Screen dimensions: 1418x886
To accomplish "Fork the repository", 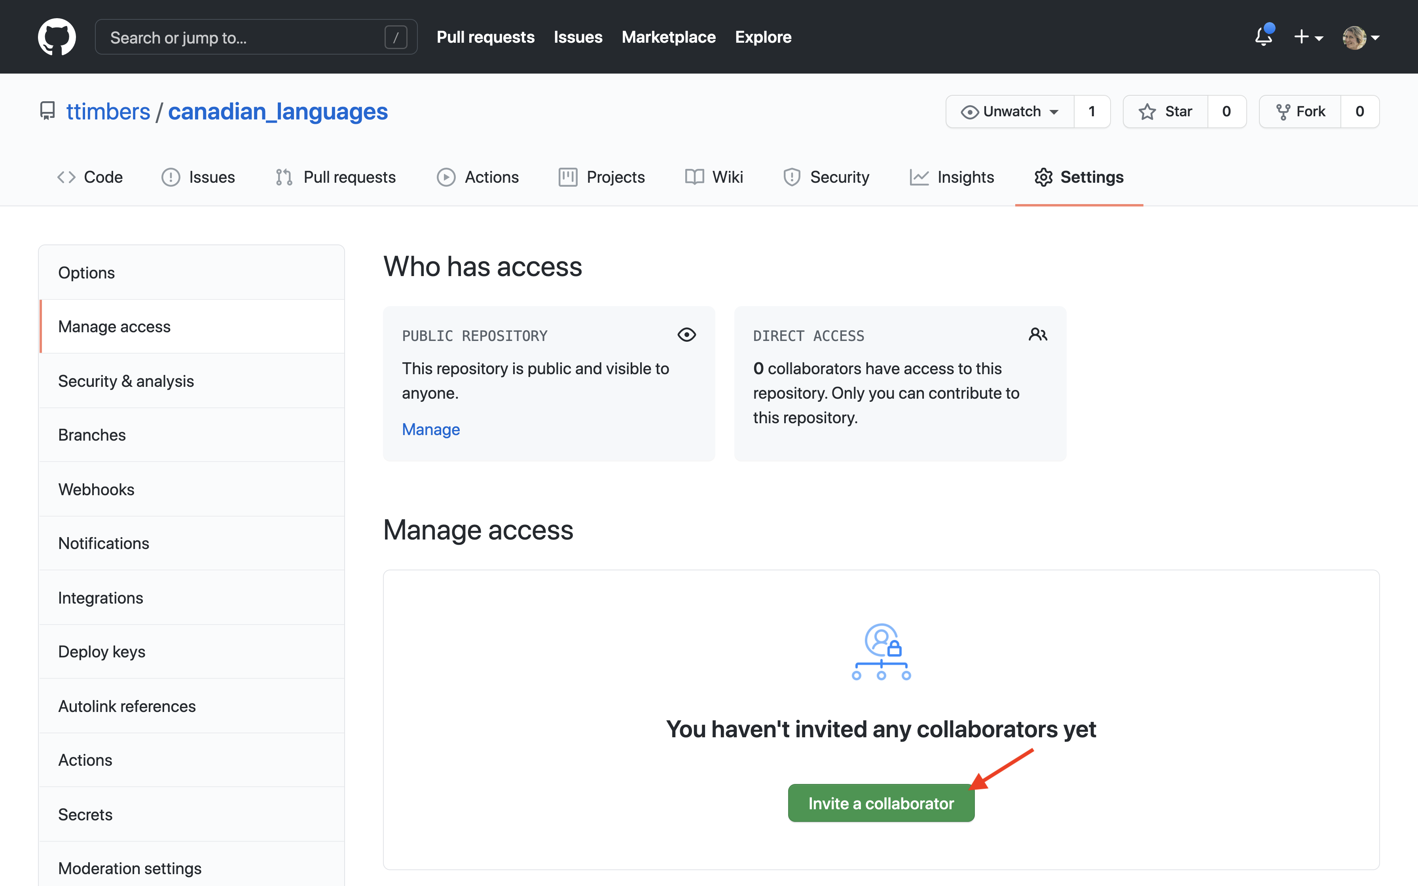I will click(1300, 111).
